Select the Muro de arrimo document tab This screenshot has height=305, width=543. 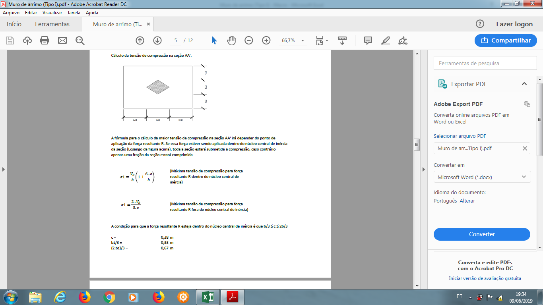tap(118, 24)
